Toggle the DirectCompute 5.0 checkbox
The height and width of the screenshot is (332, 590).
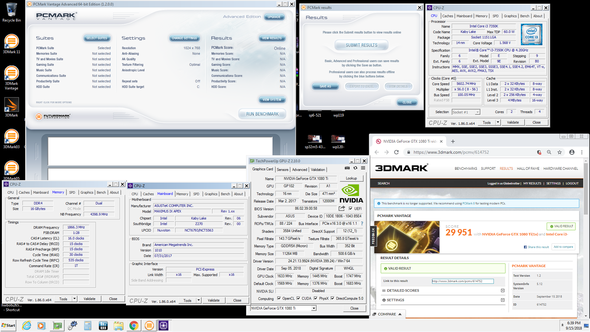point(332,298)
